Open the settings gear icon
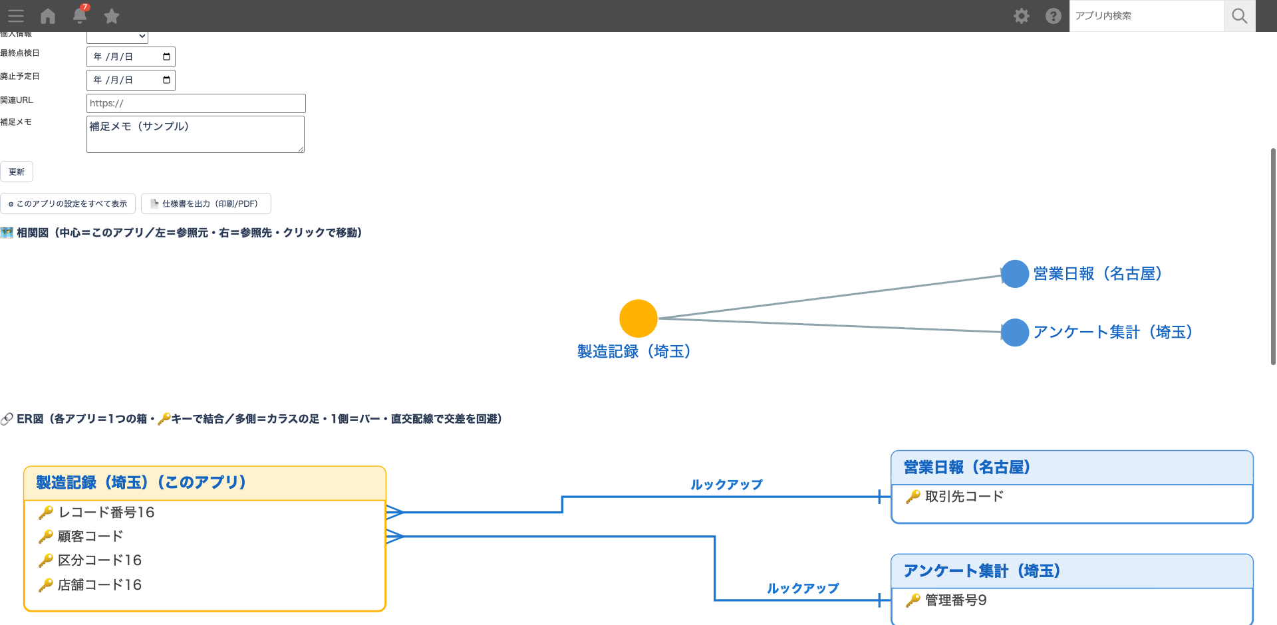The width and height of the screenshot is (1277, 625). 1022,16
